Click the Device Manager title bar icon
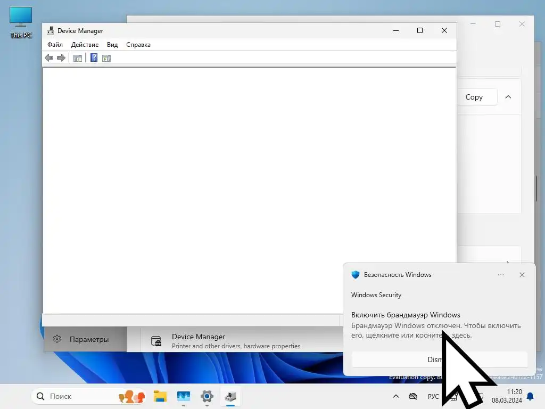Screen dimensions: 545x409 tap(51, 30)
